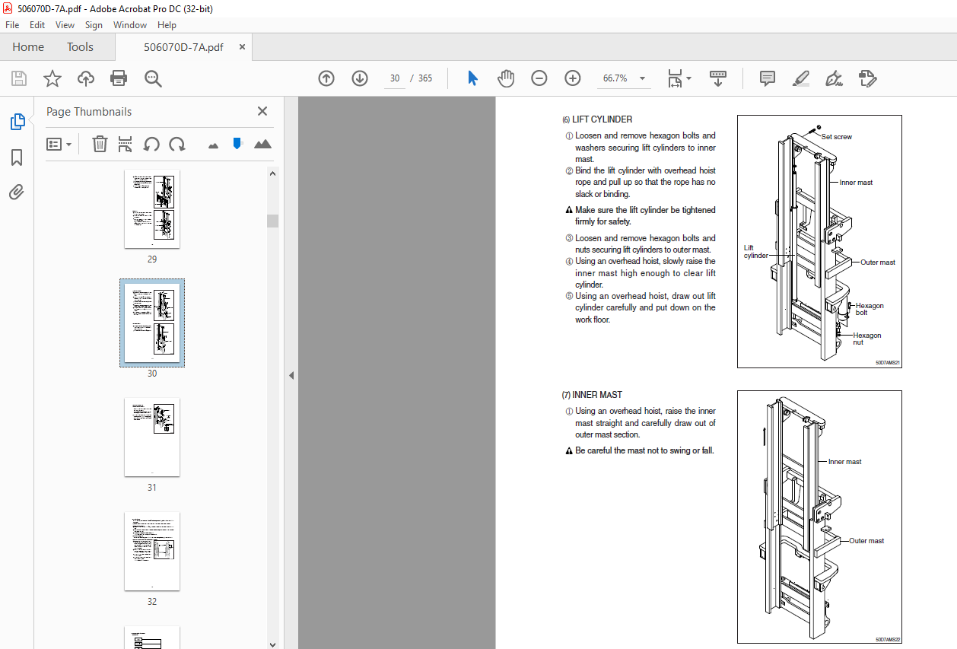This screenshot has height=649, width=957.
Task: Open the Sign menu
Action: point(94,25)
